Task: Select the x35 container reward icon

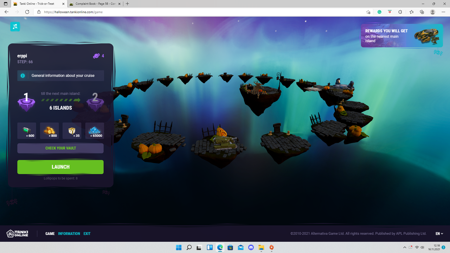Action: click(x=72, y=131)
